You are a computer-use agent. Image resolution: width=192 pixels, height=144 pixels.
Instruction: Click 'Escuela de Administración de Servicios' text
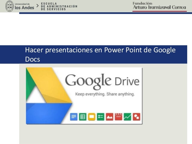pos(59,6)
